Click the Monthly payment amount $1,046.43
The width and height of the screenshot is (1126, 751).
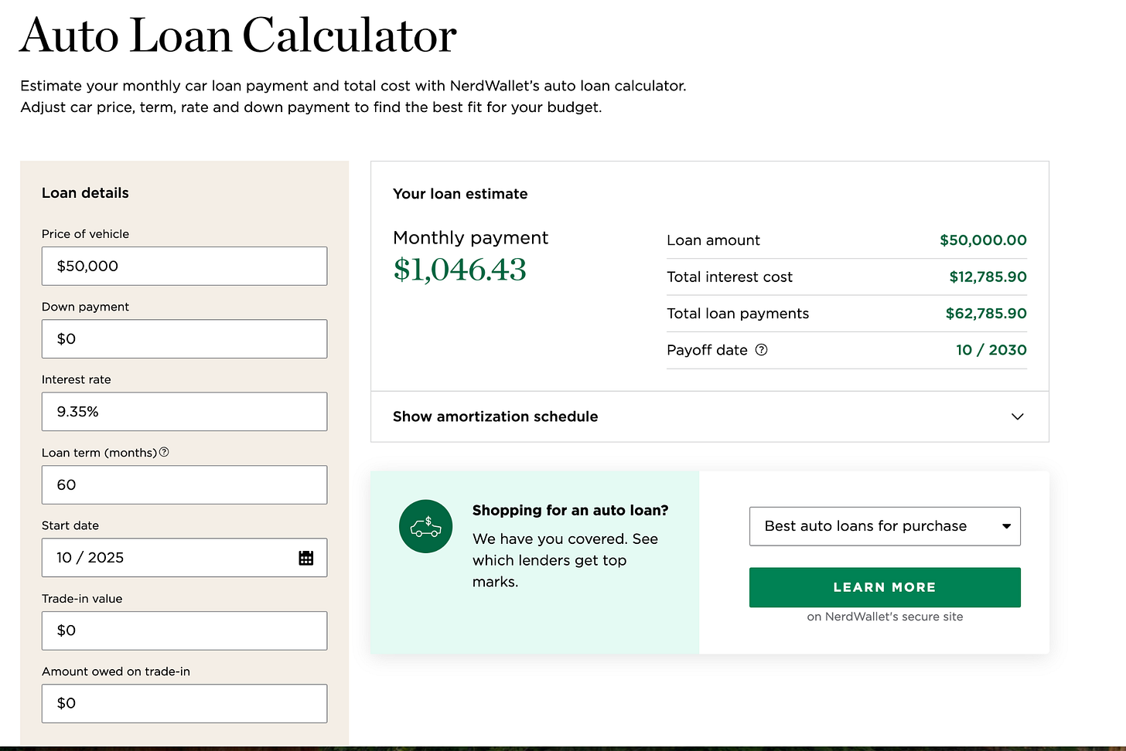pos(459,270)
